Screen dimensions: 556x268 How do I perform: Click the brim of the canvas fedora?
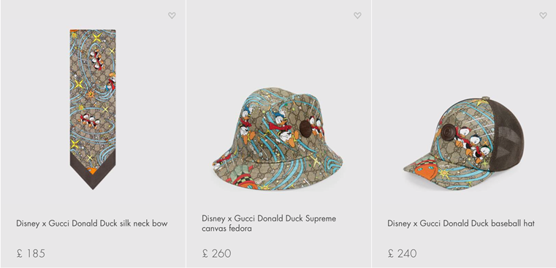278,169
